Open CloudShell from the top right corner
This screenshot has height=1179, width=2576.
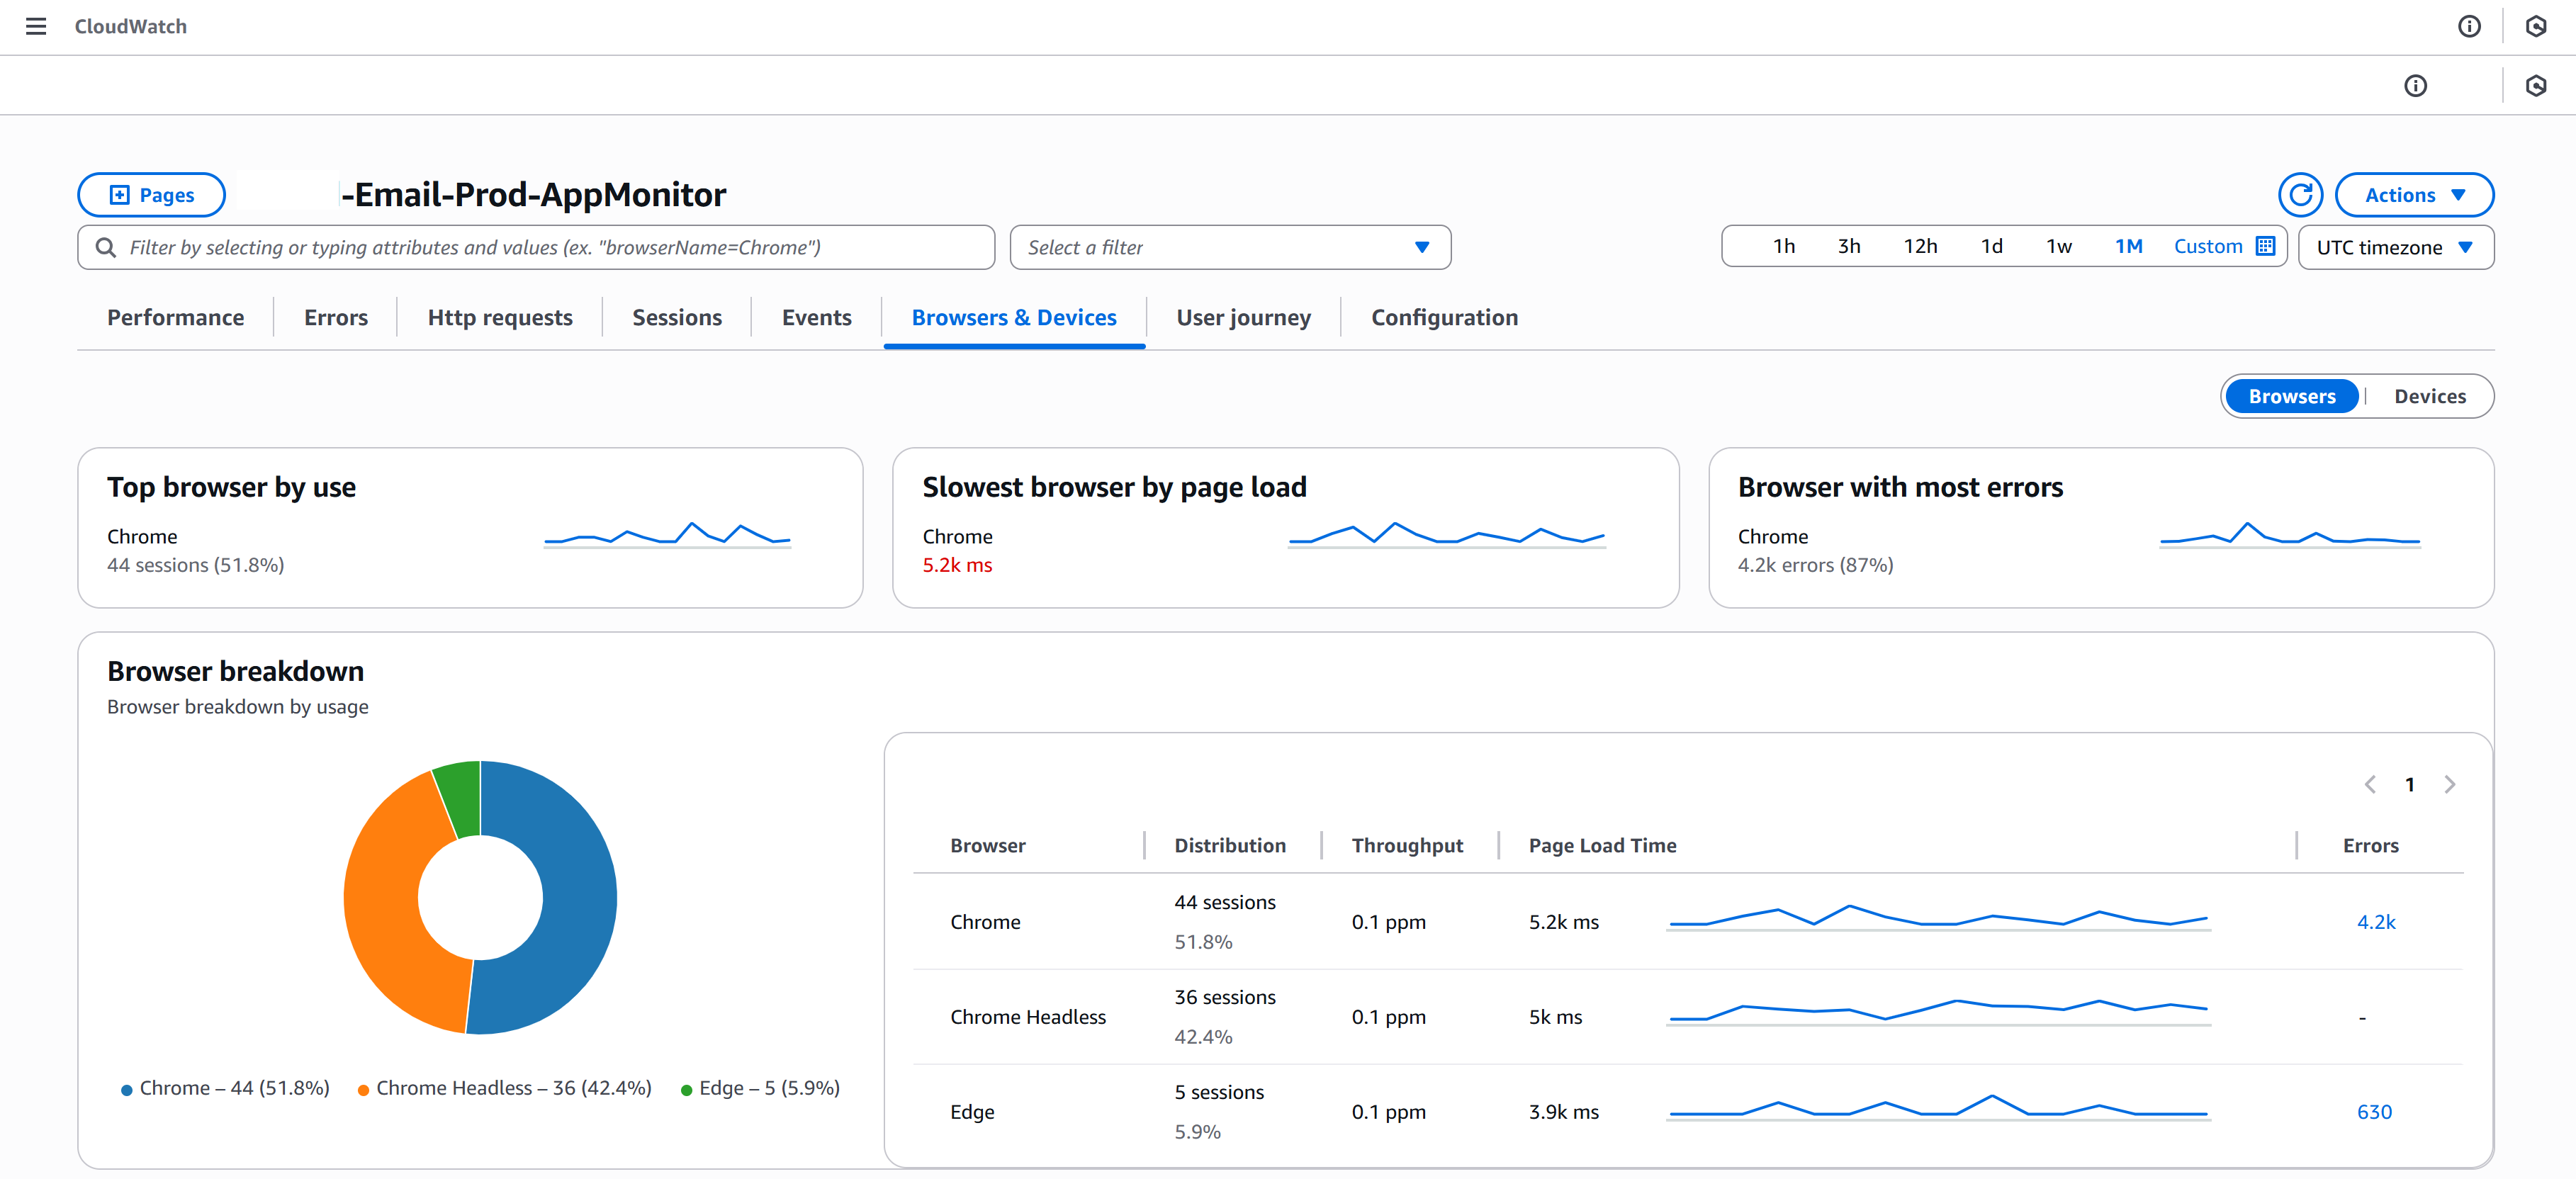(2537, 27)
